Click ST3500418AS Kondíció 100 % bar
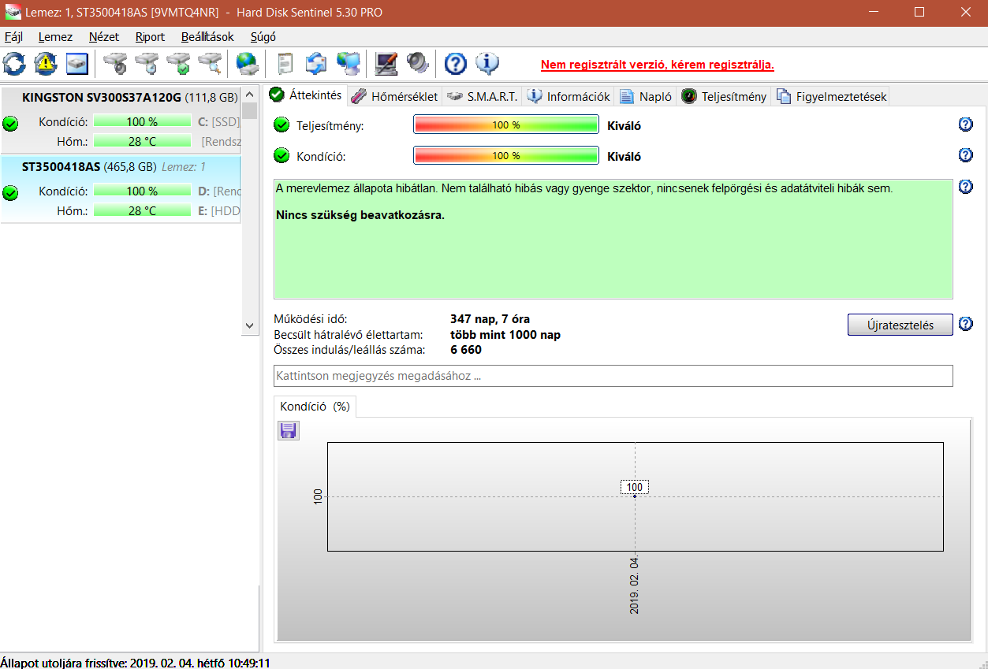Viewport: 988px width, 669px height. tap(142, 191)
